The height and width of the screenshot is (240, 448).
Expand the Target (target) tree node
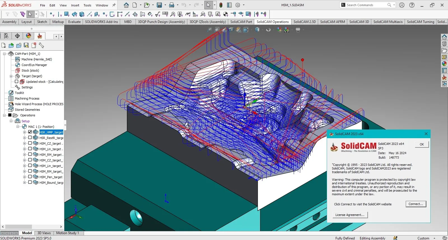tap(11, 76)
